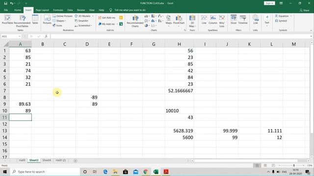Switch to Page Break Preview in status bar
This screenshot has height=176, width=314.
pyautogui.click(x=273, y=165)
